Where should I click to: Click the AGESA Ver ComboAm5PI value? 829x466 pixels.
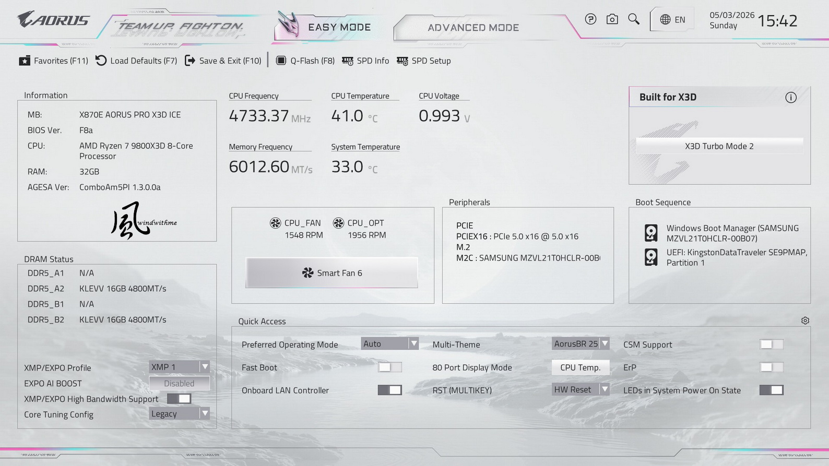pos(120,187)
